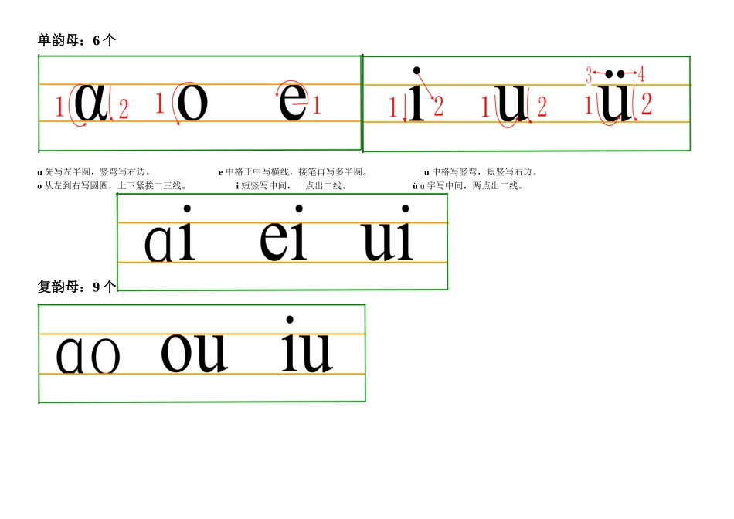Click red stroke number 3 above ü
Screen dimensions: 734x519
[589, 74]
